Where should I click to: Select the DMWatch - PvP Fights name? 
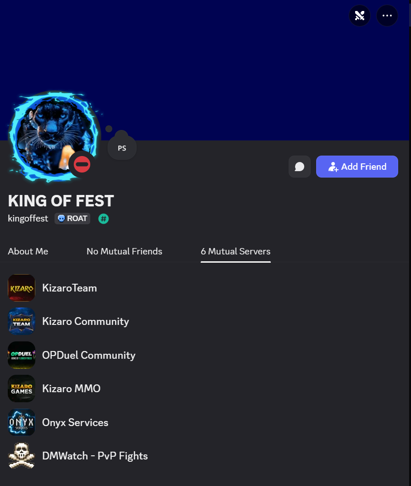(x=95, y=456)
